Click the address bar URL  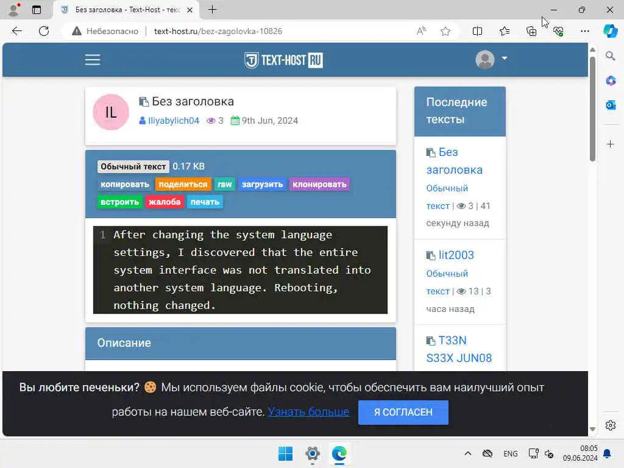click(218, 31)
